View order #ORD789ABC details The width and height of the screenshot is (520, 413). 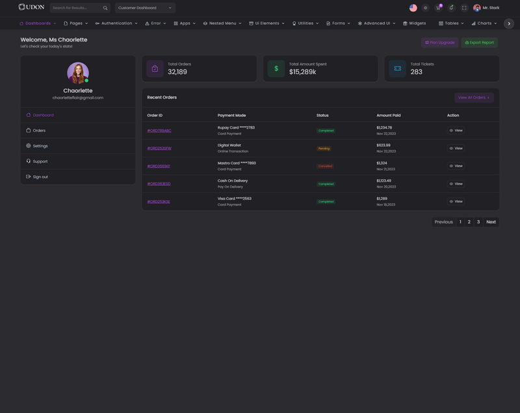tap(456, 131)
